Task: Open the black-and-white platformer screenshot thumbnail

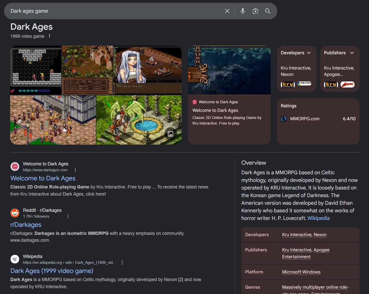Action: (x=36, y=70)
